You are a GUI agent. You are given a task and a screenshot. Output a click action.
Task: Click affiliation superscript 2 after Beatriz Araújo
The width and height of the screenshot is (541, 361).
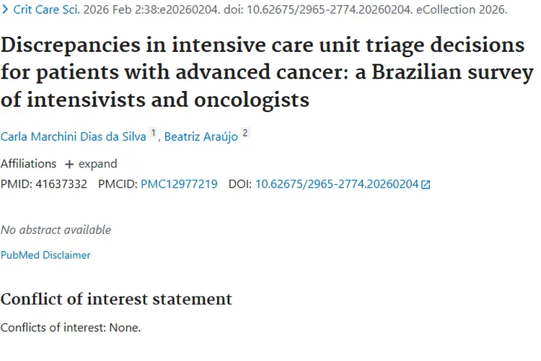click(245, 134)
